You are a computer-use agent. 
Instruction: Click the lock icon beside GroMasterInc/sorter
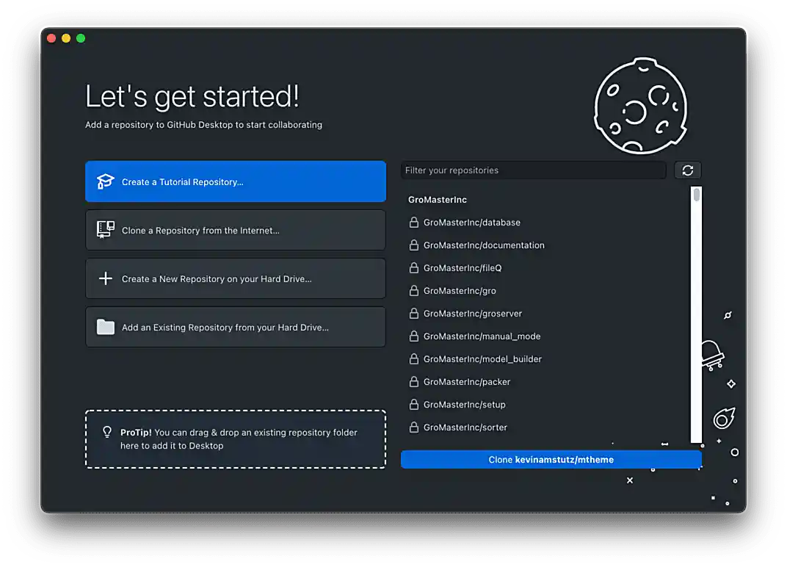tap(413, 427)
